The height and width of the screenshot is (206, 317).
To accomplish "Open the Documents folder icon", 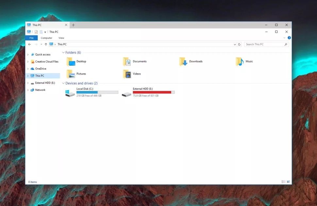I will (x=127, y=62).
